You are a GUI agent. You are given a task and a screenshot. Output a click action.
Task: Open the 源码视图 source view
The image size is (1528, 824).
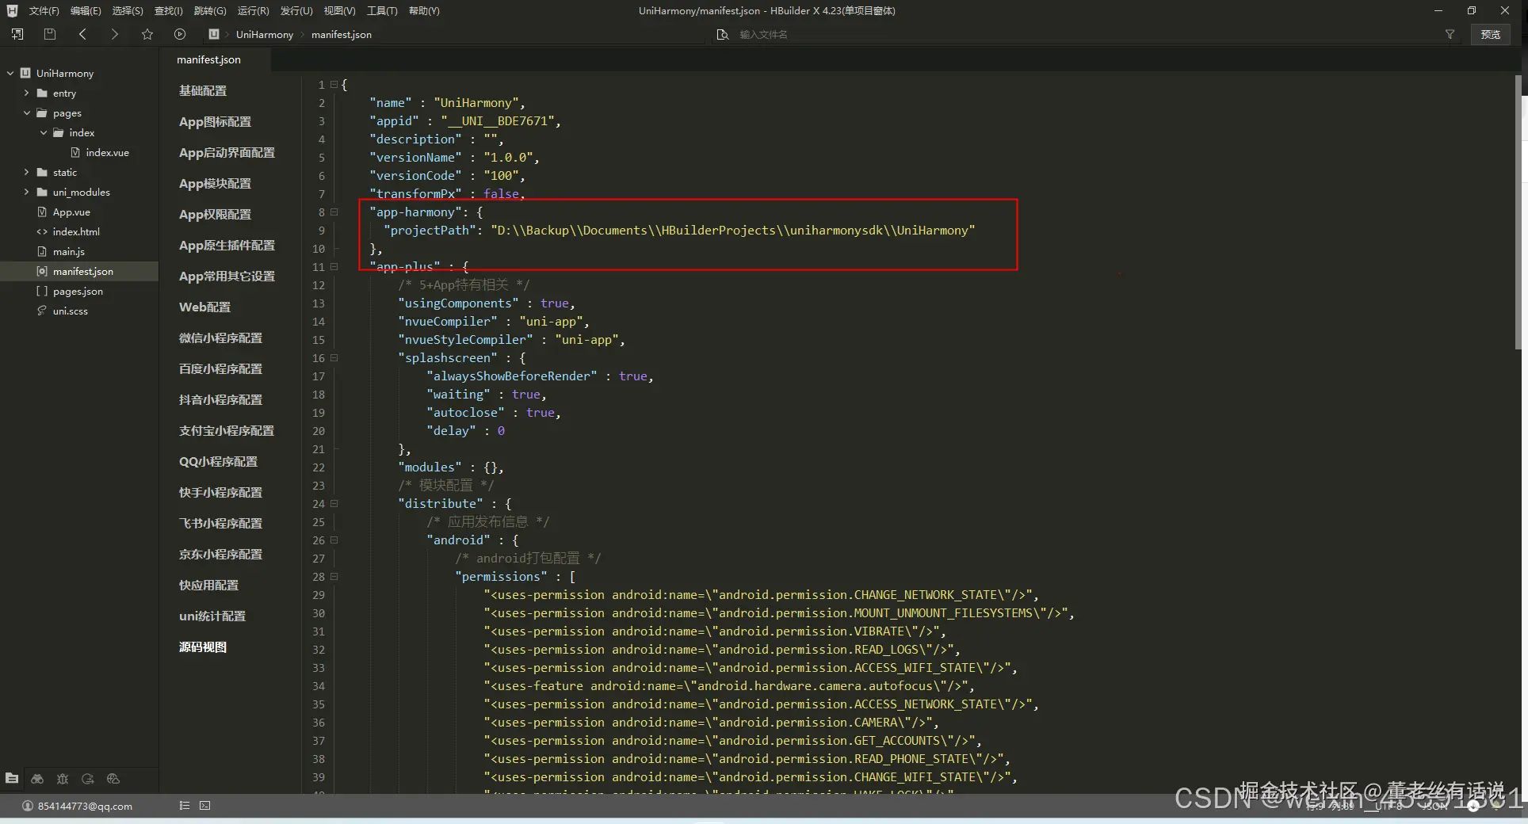[203, 647]
